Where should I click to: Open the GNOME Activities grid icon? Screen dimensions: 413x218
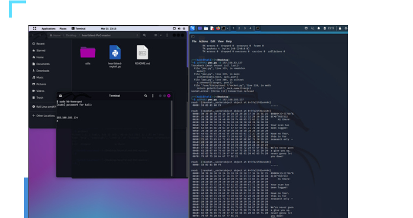point(35,28)
